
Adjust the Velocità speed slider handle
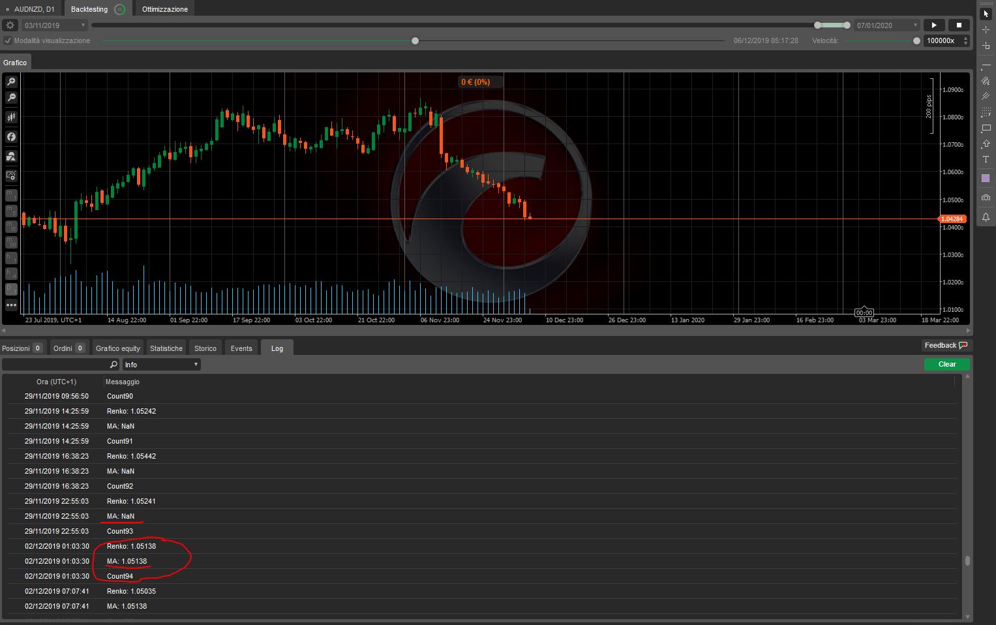tap(916, 40)
